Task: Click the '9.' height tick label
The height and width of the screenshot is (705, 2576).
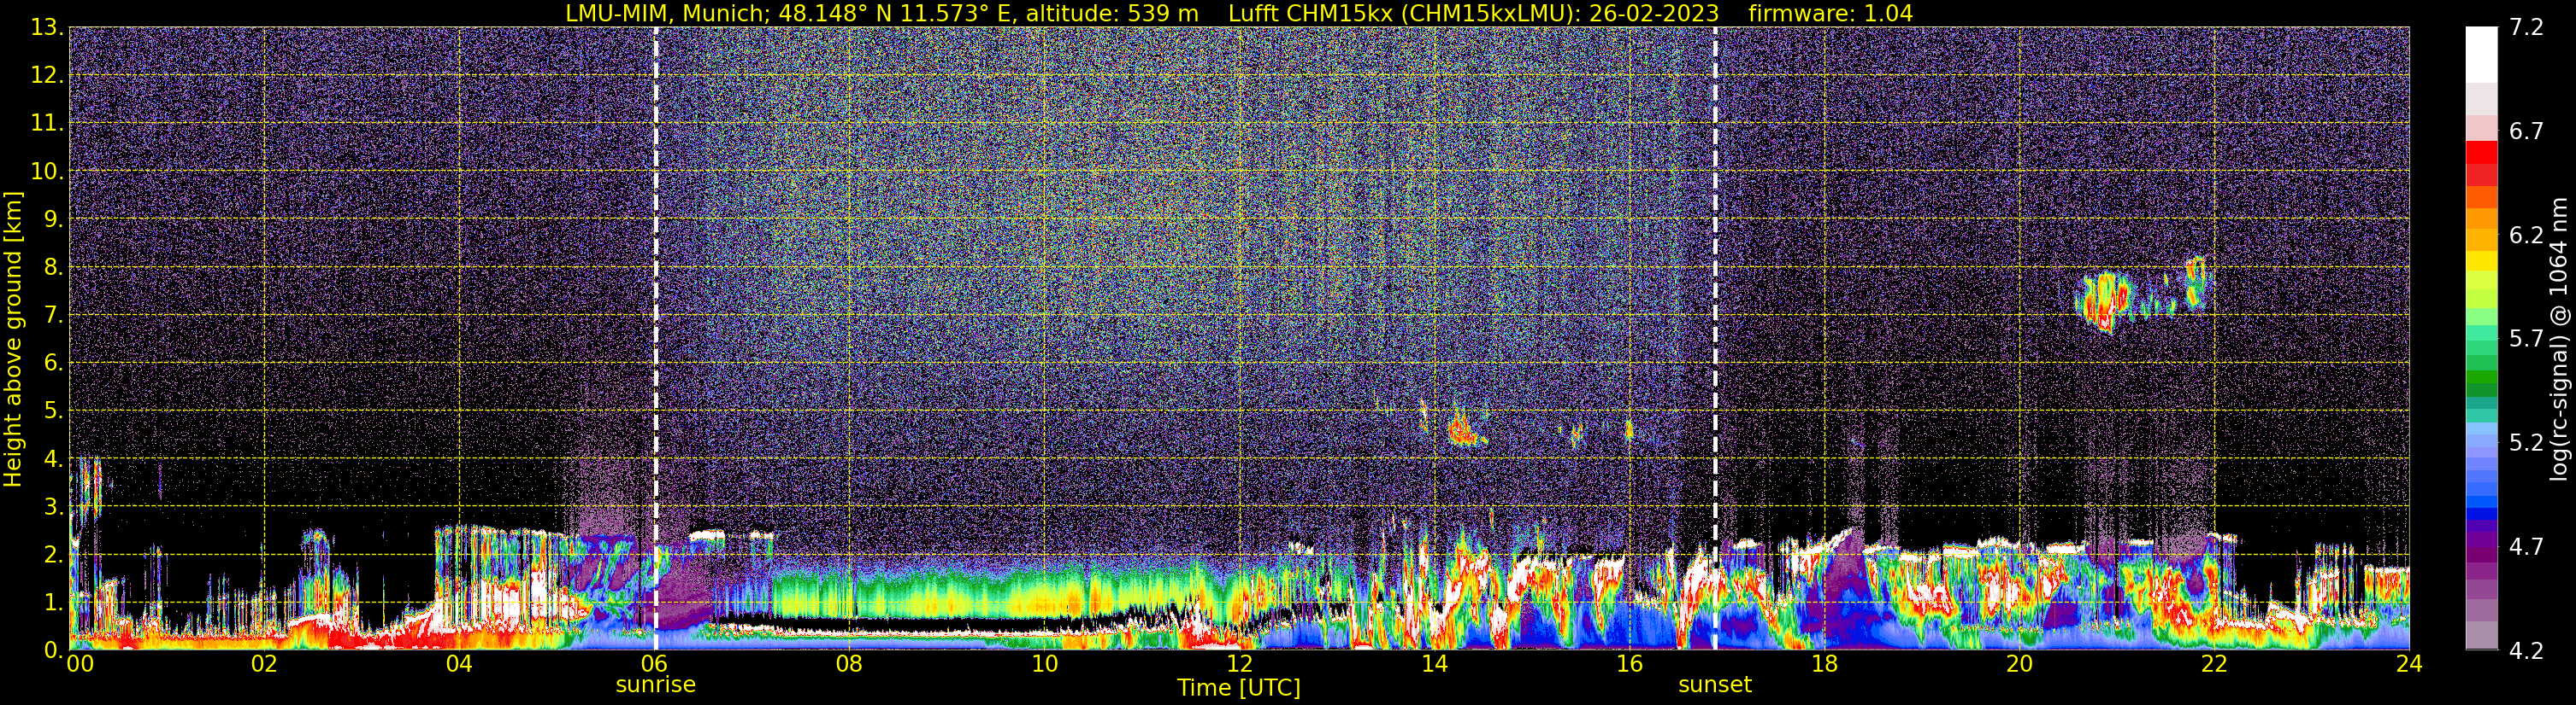Action: [x=53, y=218]
